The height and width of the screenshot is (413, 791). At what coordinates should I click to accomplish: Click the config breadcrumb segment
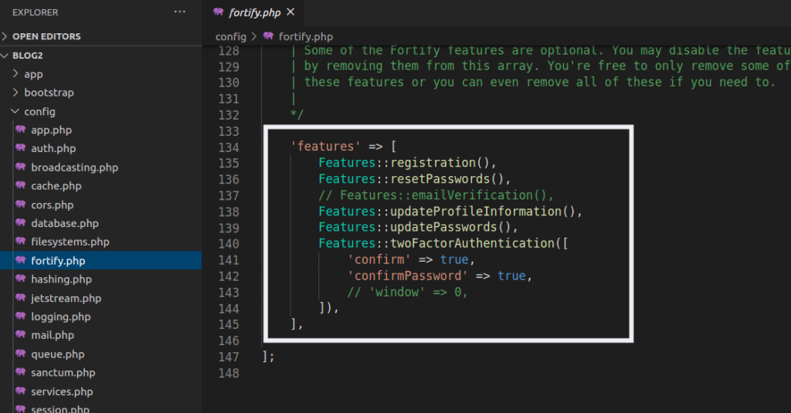230,37
